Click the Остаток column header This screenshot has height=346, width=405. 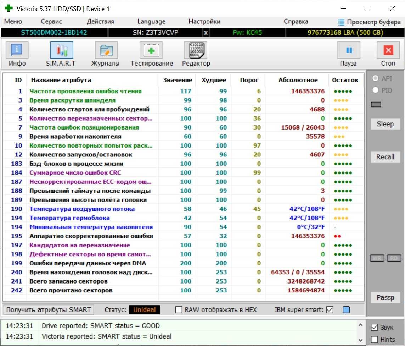point(345,80)
